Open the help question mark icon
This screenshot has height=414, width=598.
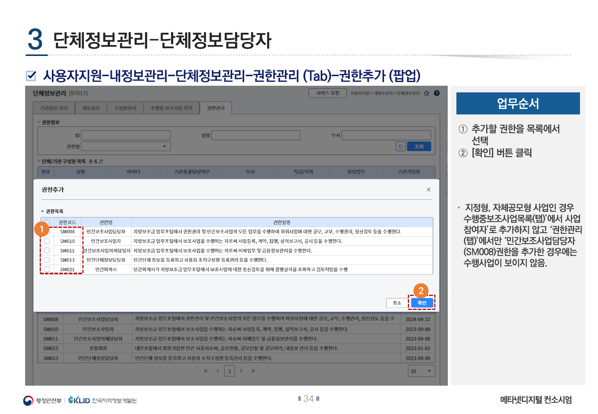pos(437,93)
